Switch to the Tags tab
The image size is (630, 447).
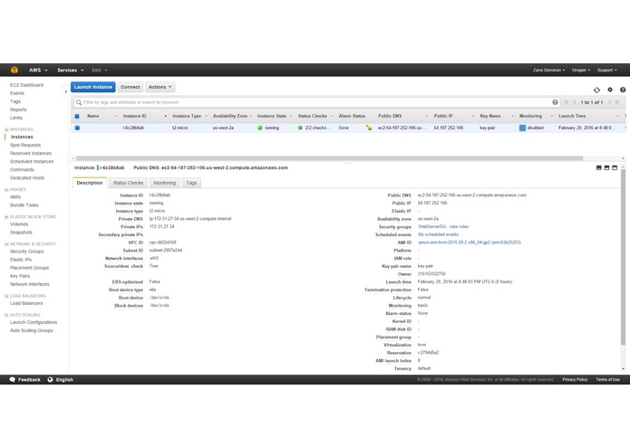(191, 183)
